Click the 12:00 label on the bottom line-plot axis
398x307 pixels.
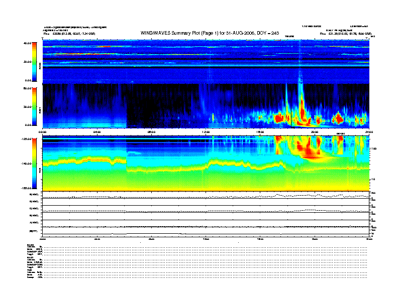pyautogui.click(x=206, y=239)
